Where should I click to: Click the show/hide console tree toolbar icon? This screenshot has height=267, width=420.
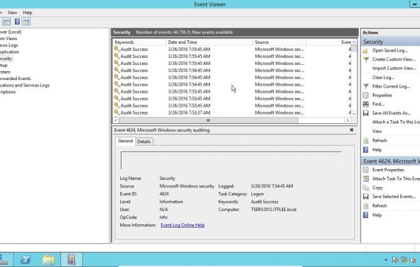coord(6,22)
